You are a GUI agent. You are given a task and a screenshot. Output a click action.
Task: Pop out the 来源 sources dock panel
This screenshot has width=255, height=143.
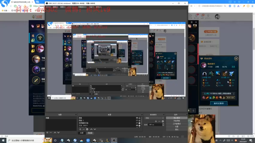pyautogui.click(x=142, y=115)
